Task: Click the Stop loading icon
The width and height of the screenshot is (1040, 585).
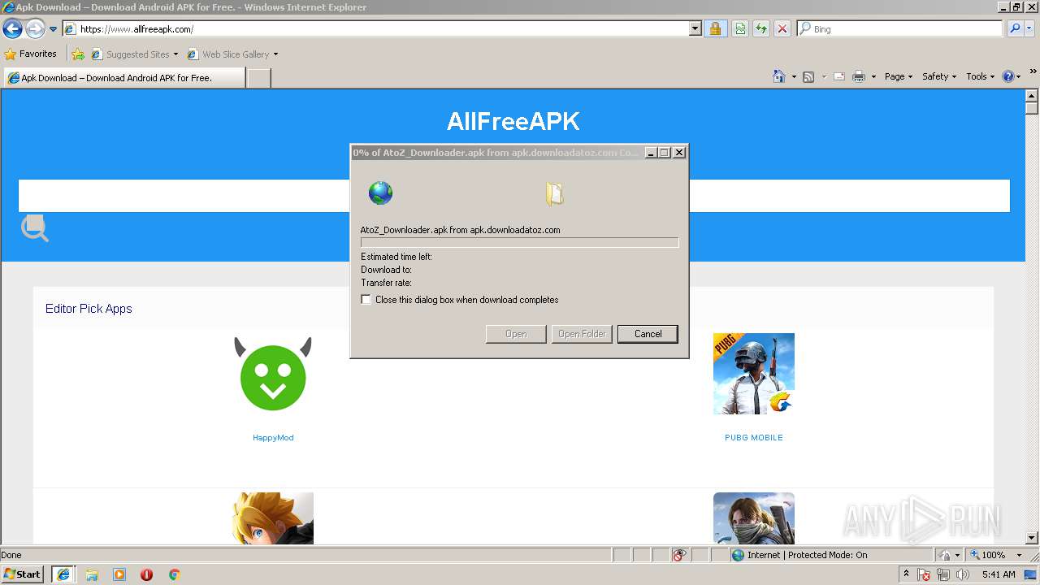Action: coord(782,29)
